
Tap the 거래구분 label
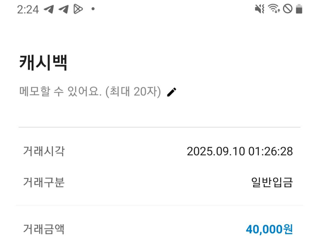coord(44,182)
